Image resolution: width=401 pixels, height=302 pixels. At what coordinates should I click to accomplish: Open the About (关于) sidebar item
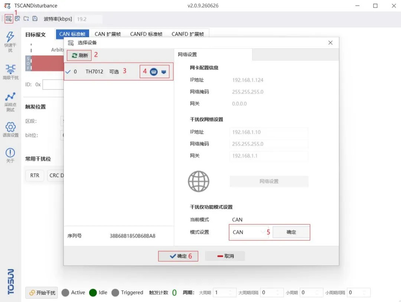coord(10,155)
